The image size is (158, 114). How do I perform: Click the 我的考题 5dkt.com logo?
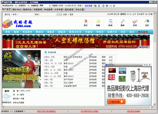tap(17, 24)
